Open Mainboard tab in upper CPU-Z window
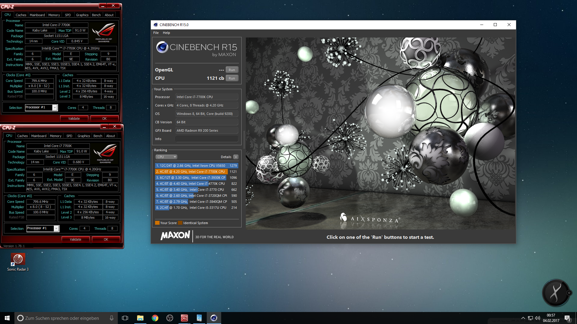The height and width of the screenshot is (324, 577). [37, 15]
